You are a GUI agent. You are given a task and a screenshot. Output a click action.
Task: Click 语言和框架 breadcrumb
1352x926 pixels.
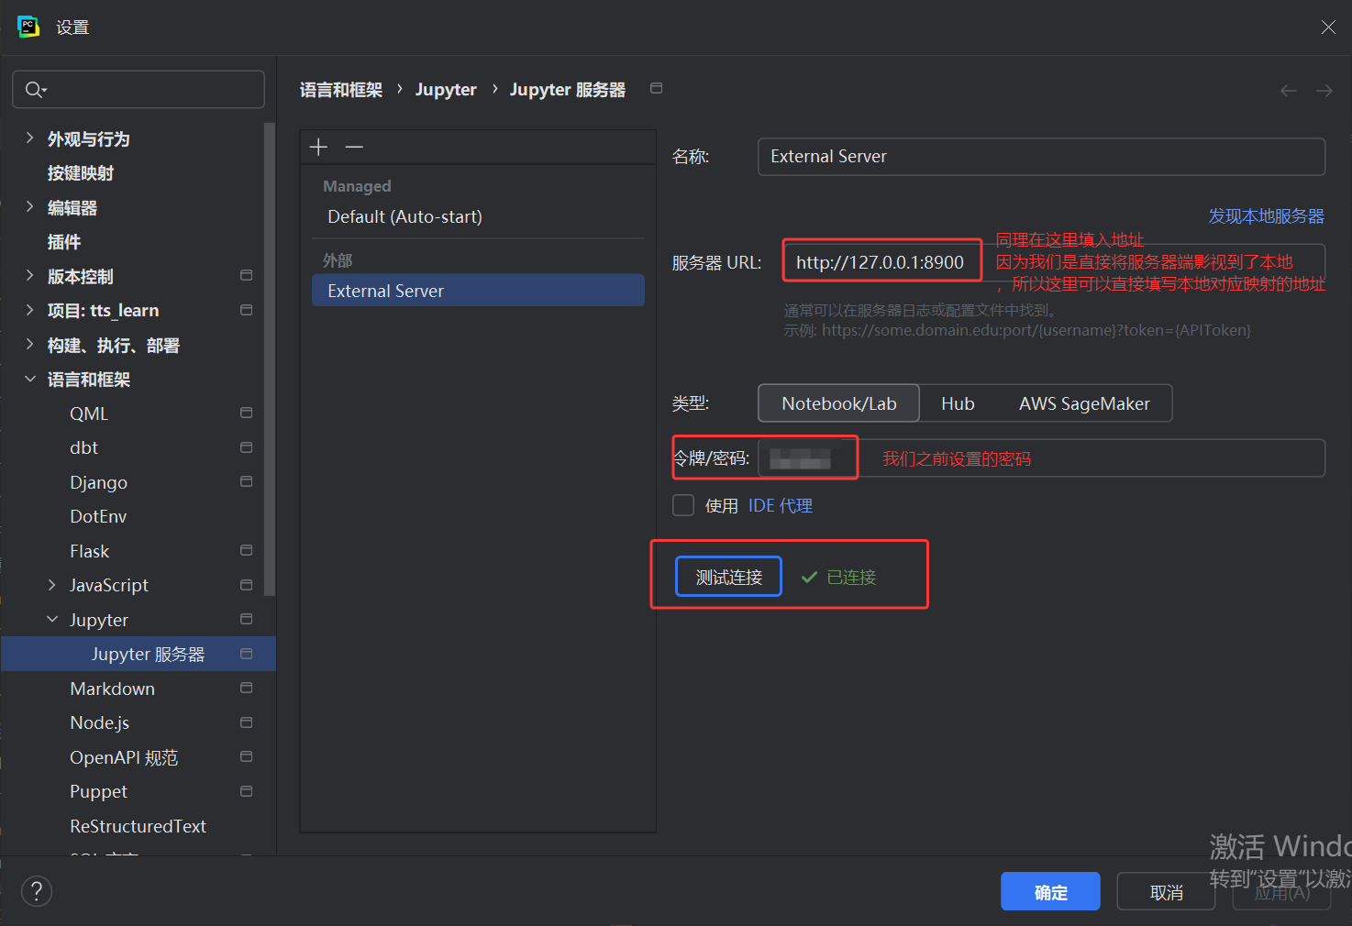(x=341, y=90)
